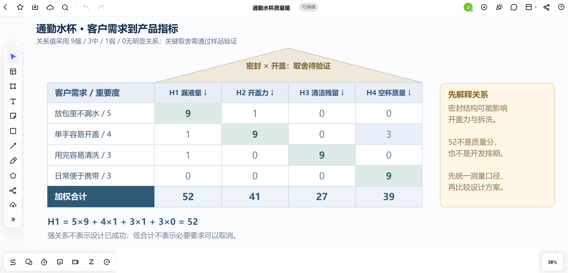Select the 加权合计 row header cell
The height and width of the screenshot is (273, 568).
101,197
